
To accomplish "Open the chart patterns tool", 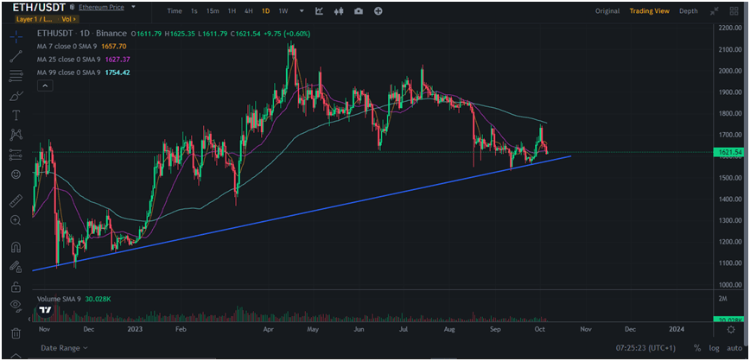I will [x=16, y=135].
